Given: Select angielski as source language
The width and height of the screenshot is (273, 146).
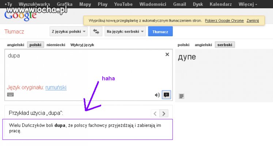Looking at the screenshot, I should (15, 45).
